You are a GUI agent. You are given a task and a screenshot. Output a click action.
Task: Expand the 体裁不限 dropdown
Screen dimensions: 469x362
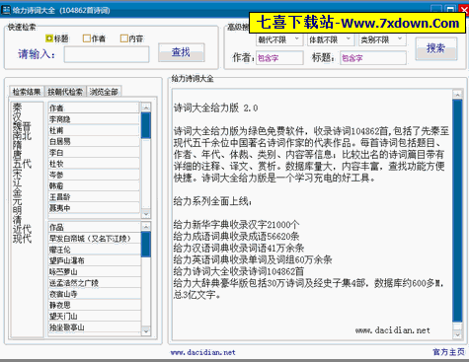330,39
